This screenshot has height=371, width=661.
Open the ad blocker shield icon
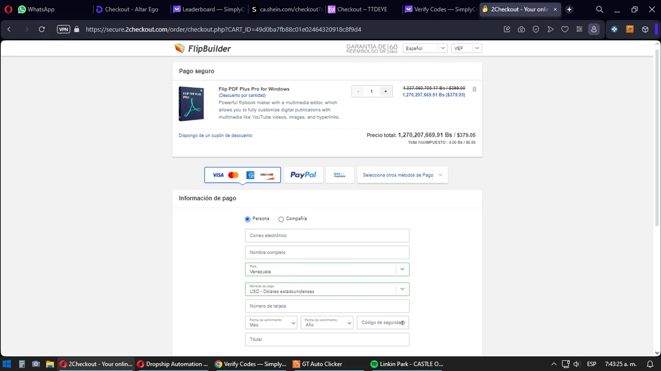pyautogui.click(x=536, y=29)
